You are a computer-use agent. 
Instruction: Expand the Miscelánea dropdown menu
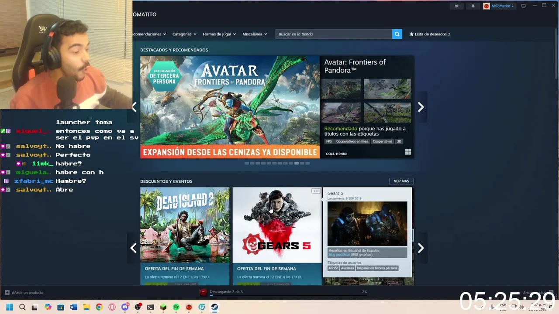pos(255,34)
